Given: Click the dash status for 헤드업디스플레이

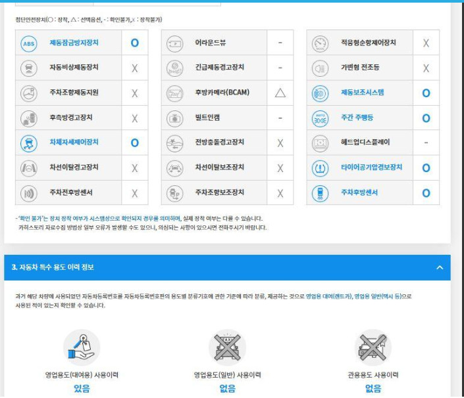Looking at the screenshot, I should point(426,143).
